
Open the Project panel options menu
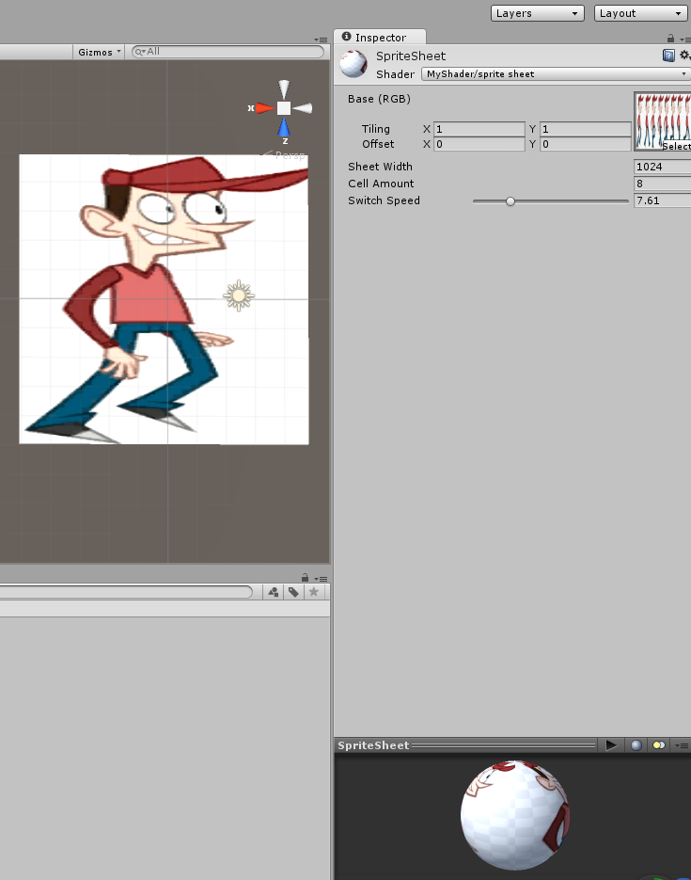321,579
